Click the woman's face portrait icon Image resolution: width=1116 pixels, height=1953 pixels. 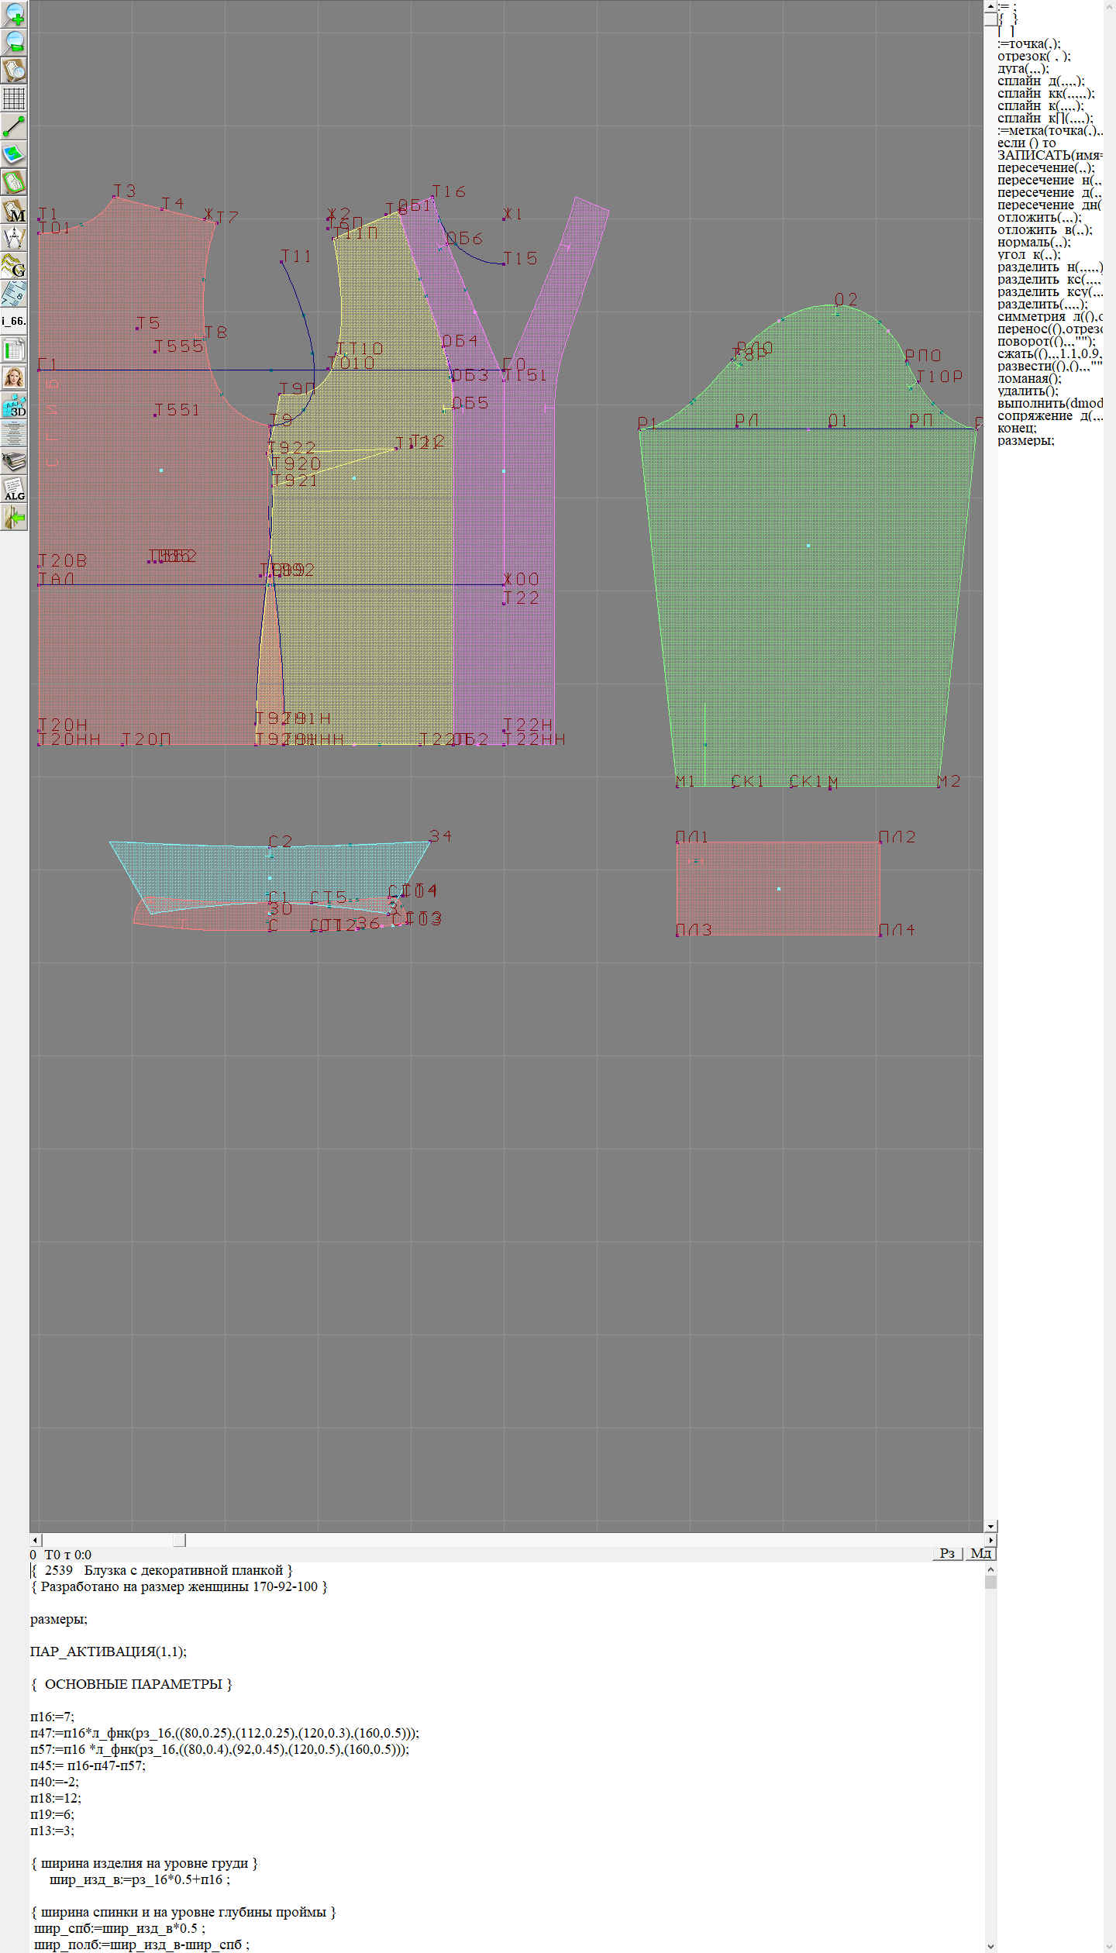(x=14, y=377)
